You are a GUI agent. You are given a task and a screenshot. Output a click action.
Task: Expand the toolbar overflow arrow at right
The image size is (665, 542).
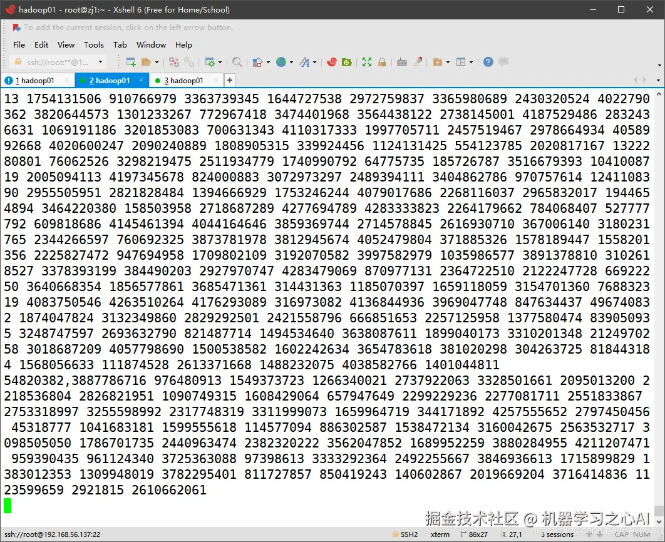tap(659, 65)
